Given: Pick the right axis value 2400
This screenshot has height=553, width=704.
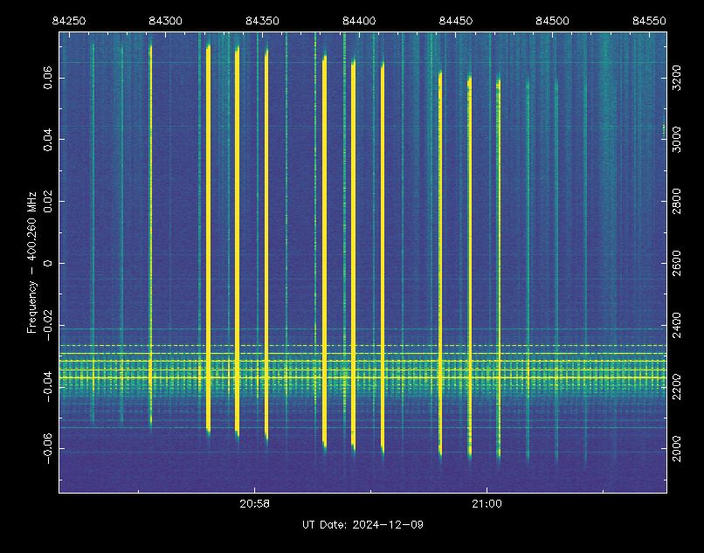Looking at the screenshot, I should pos(677,326).
